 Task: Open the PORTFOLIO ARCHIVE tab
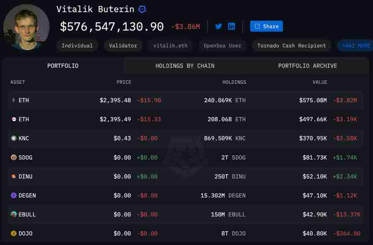click(x=308, y=65)
